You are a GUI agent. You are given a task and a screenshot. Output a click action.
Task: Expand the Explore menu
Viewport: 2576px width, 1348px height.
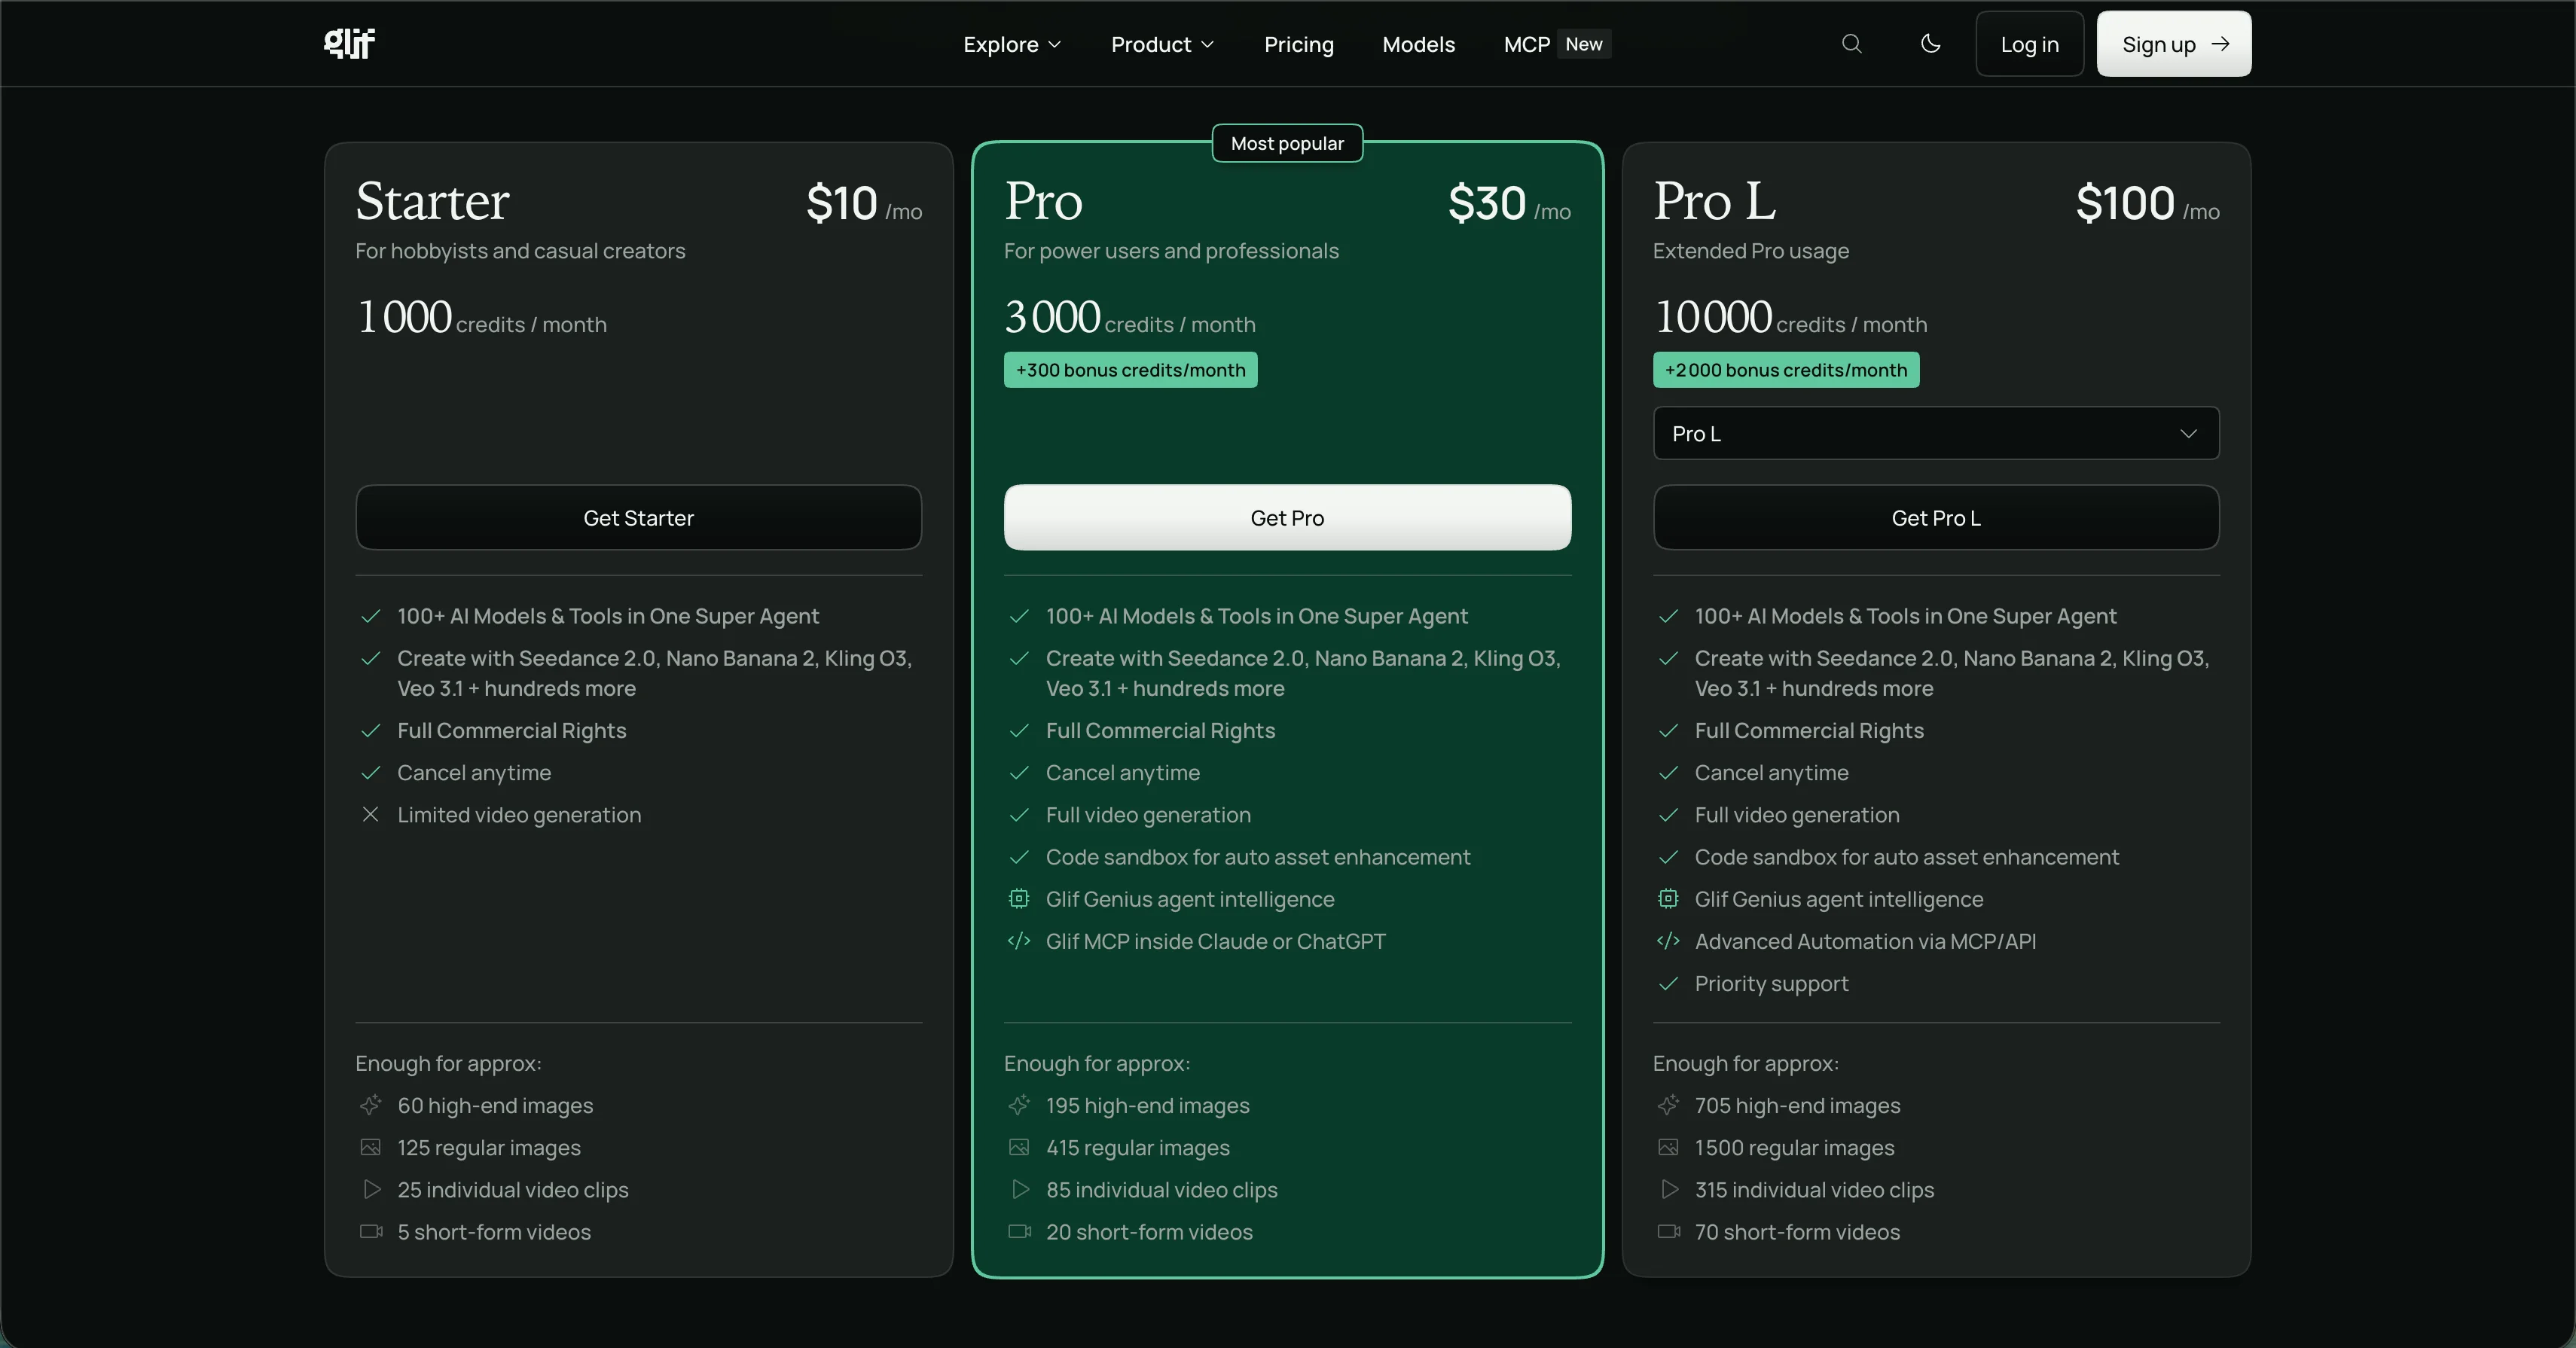1012,44
